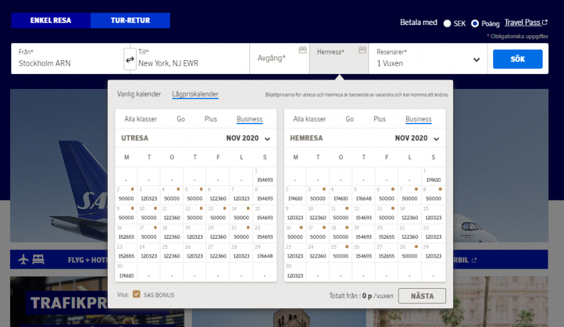Click the swap origin and destination arrows icon
Viewport: 564px width, 327px height.
pyautogui.click(x=130, y=60)
